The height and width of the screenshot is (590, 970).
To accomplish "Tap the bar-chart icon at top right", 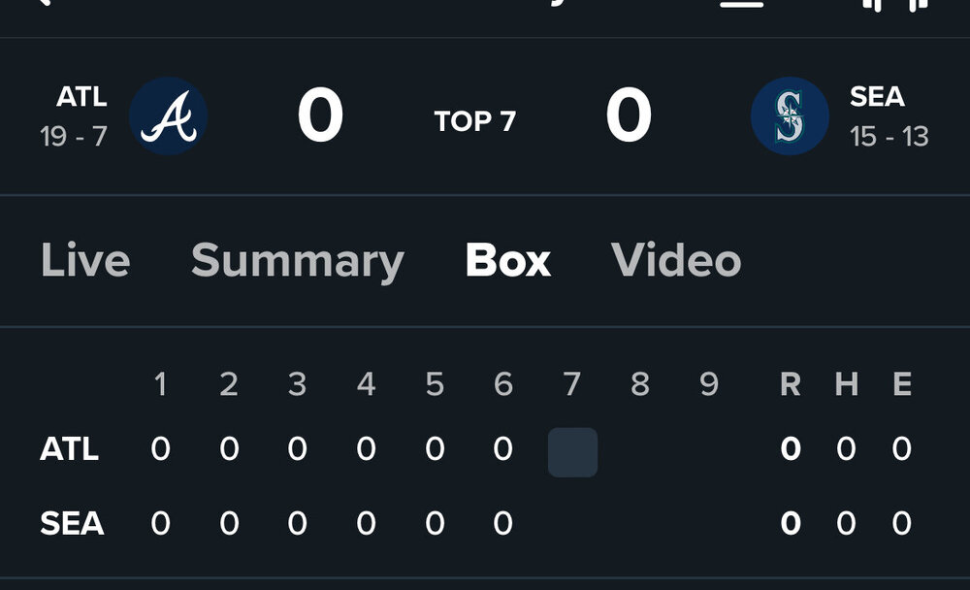I will tap(894, 4).
